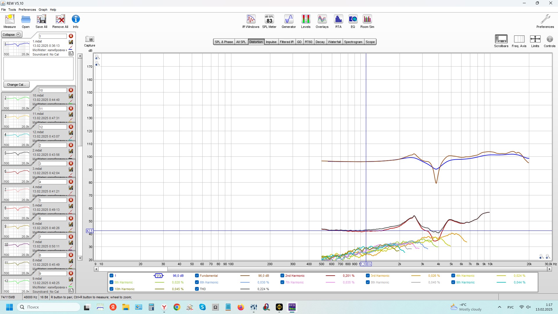Image resolution: width=558 pixels, height=314 pixels.
Task: Toggle the 10th Harmonic trace checkbox
Action: (111, 289)
